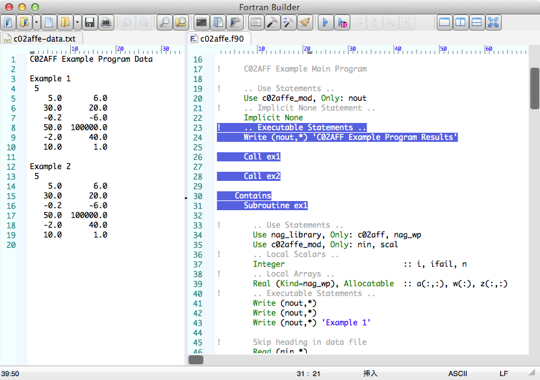Show the output window panel icon
The image size is (540, 380).
point(256,23)
